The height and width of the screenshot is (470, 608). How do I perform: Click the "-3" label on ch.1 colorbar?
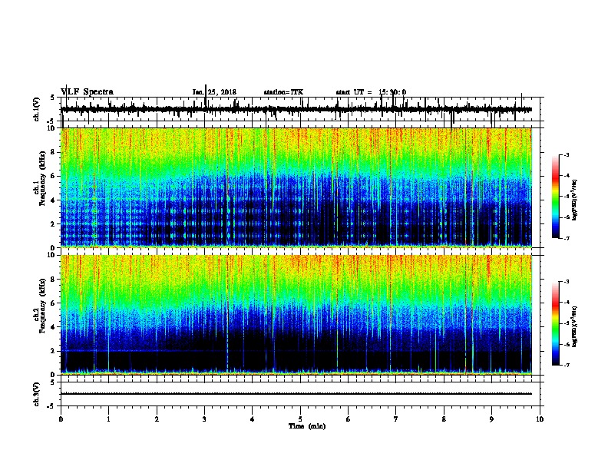[566, 155]
